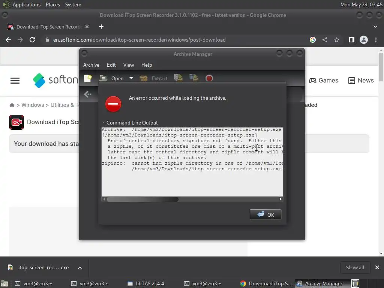The width and height of the screenshot is (384, 288).
Task: Click OK to dismiss the error dialog
Action: click(x=265, y=214)
